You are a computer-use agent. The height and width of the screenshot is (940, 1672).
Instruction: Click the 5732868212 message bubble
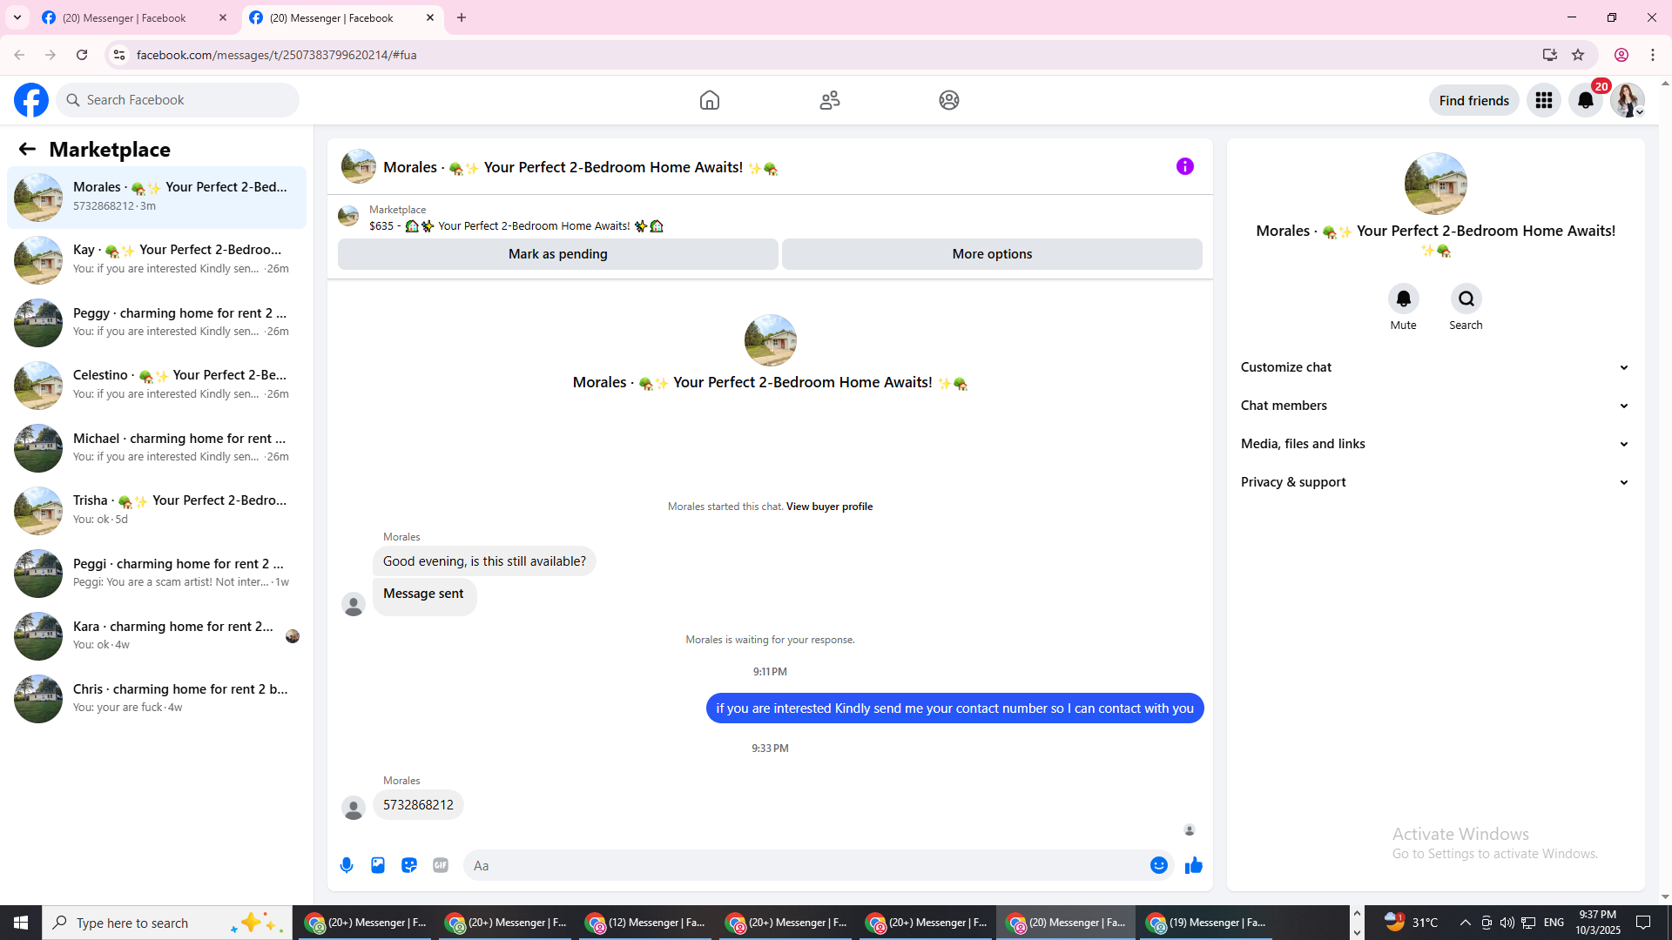(418, 805)
